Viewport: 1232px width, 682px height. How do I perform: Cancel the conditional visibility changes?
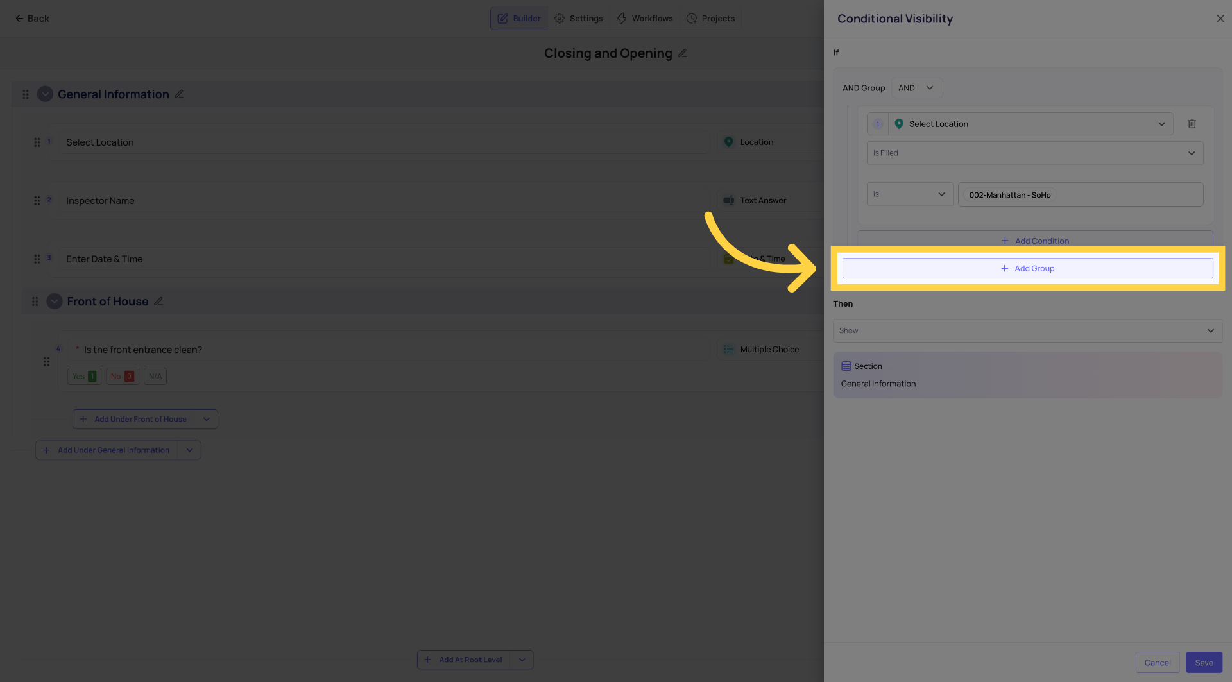pyautogui.click(x=1158, y=663)
